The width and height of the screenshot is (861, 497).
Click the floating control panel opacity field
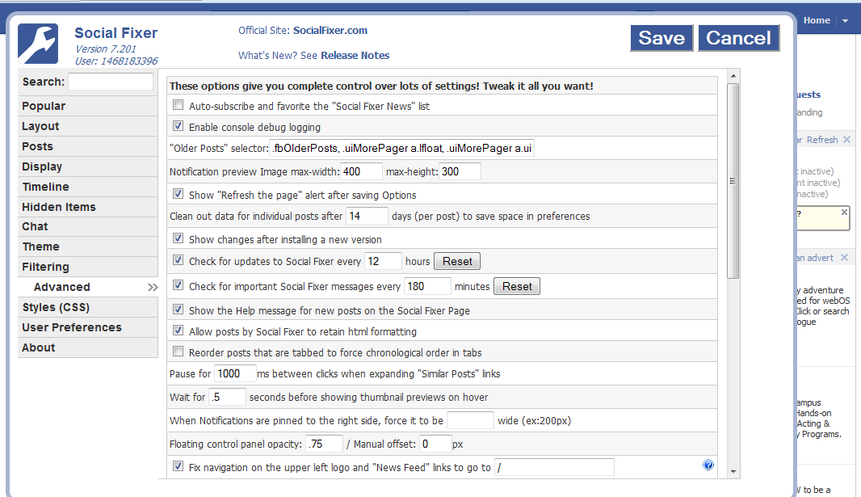pos(324,444)
